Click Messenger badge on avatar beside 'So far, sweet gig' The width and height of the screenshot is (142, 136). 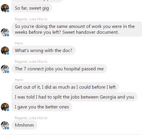[x=8, y=11]
